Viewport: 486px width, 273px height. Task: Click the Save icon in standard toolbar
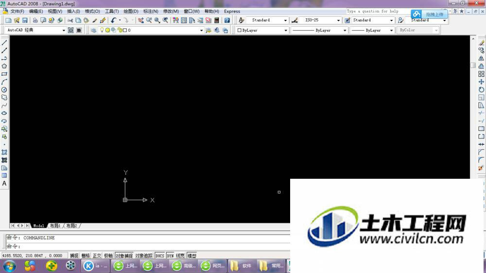coord(25,20)
